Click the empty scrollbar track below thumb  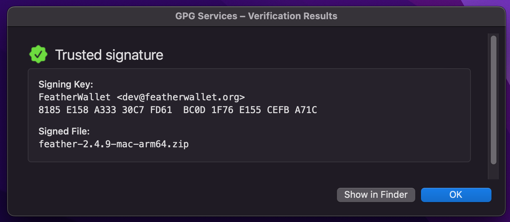click(493, 172)
